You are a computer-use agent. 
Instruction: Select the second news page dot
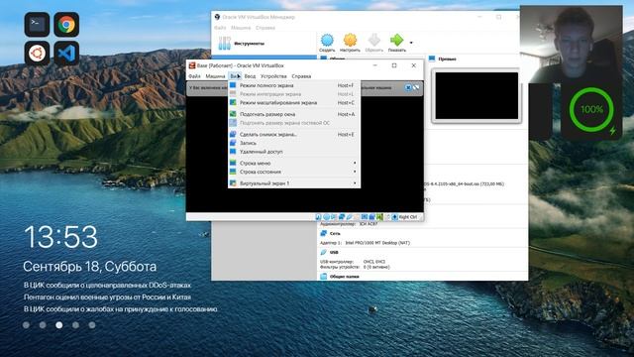click(x=43, y=325)
